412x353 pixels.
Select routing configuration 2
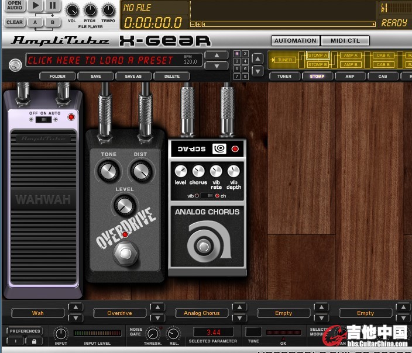(x=245, y=54)
